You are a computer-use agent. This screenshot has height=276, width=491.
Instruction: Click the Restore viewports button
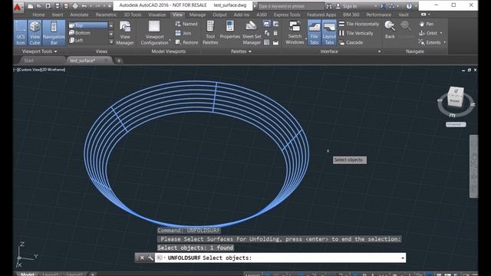pyautogui.click(x=186, y=42)
